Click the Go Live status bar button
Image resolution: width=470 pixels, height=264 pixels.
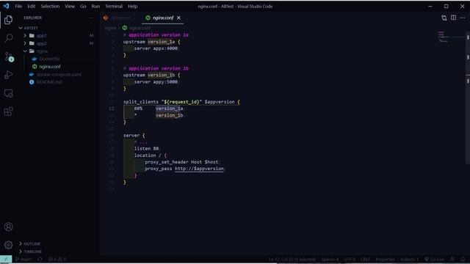[434, 260]
